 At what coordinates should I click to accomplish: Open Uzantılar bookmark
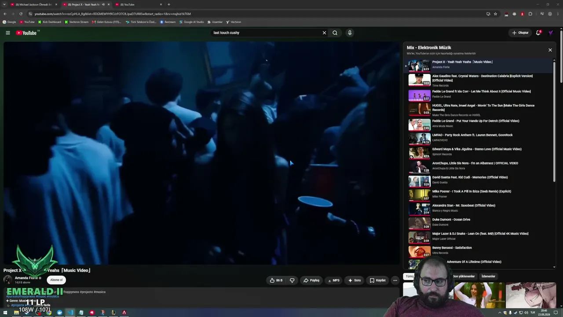click(215, 22)
